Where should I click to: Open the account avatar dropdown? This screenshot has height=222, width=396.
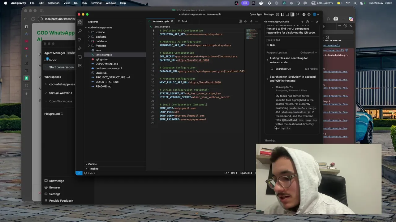(x=315, y=14)
